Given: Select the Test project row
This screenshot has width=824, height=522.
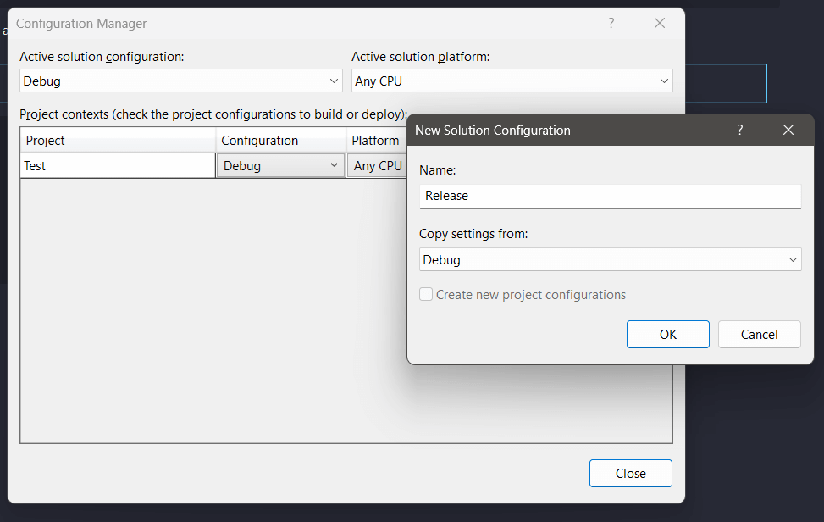Looking at the screenshot, I should coord(117,165).
